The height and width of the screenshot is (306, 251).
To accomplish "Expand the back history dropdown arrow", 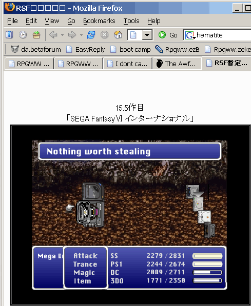I will tap(62, 35).
